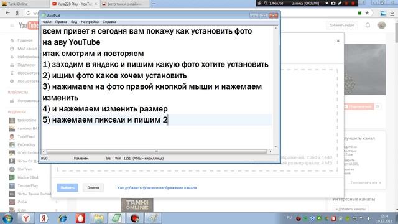
Task: Open Мой канал in YouTube sidebar
Action: coord(27,49)
